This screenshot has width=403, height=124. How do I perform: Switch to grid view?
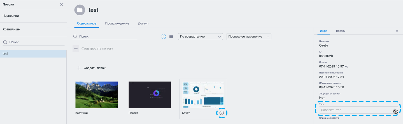[164, 37]
